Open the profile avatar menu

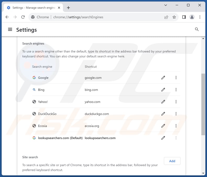click(x=192, y=17)
